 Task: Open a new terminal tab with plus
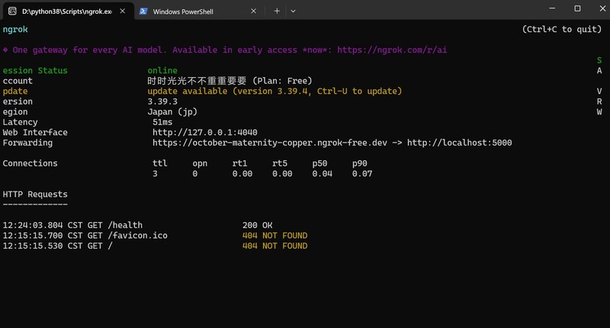(x=277, y=11)
